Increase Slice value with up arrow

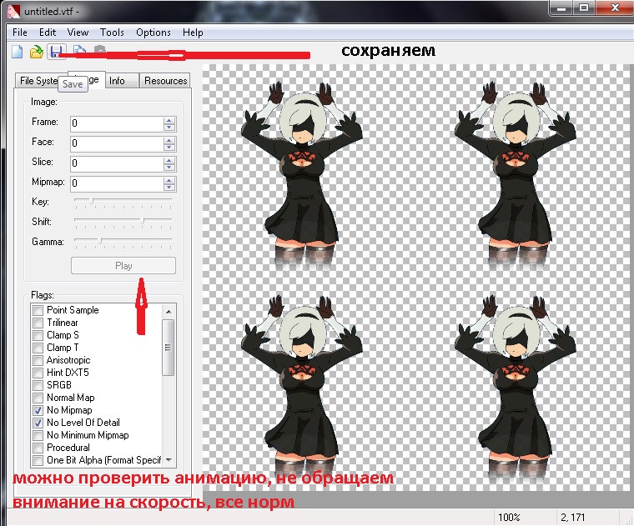tap(169, 160)
